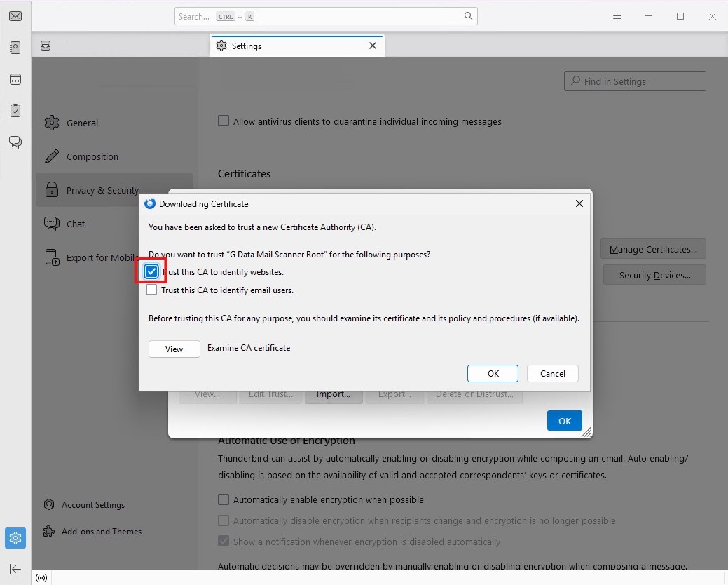Screen dimensions: 728x585
Task: Close the Downloading Certificate dialog
Action: pyautogui.click(x=579, y=203)
